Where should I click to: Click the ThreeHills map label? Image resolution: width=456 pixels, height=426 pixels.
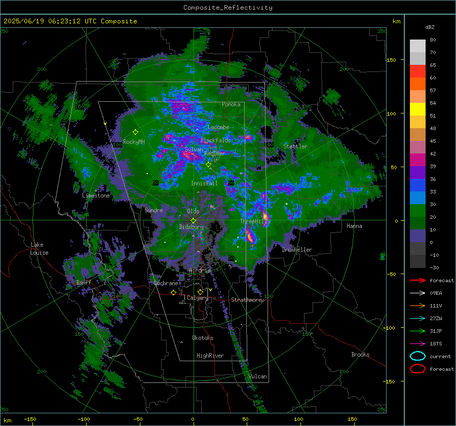coord(255,221)
